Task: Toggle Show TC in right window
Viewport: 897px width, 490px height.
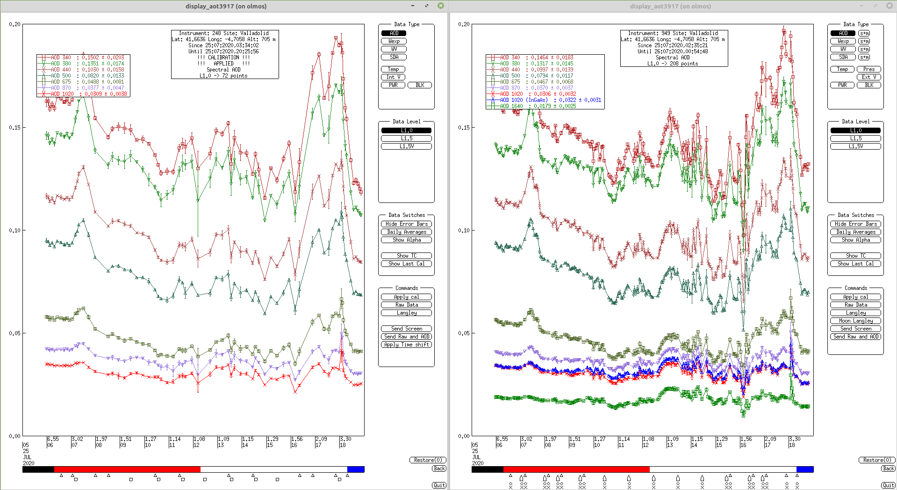Action: pos(855,256)
